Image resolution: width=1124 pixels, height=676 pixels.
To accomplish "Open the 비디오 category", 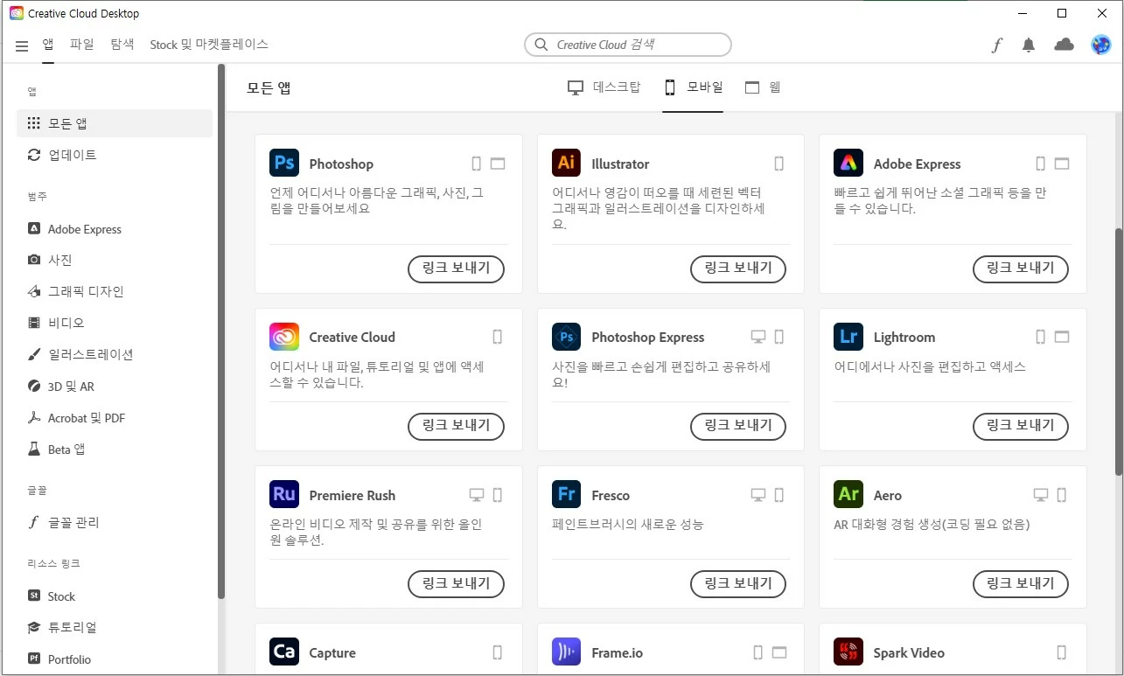I will coord(115,323).
